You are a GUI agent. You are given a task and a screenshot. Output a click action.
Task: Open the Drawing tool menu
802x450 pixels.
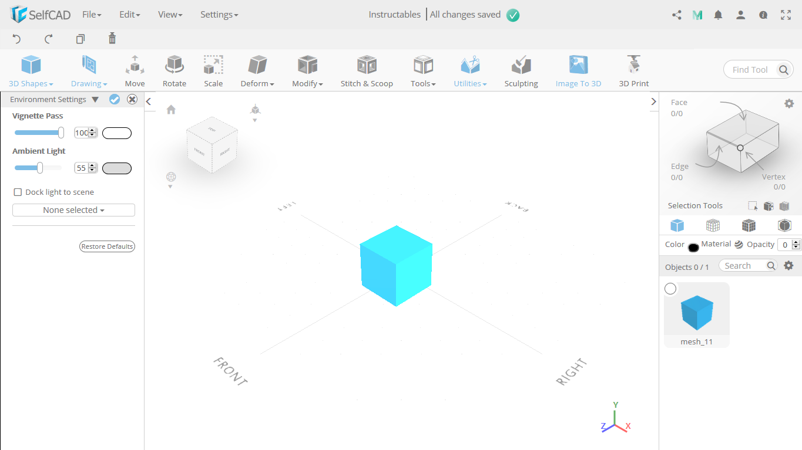coord(89,71)
